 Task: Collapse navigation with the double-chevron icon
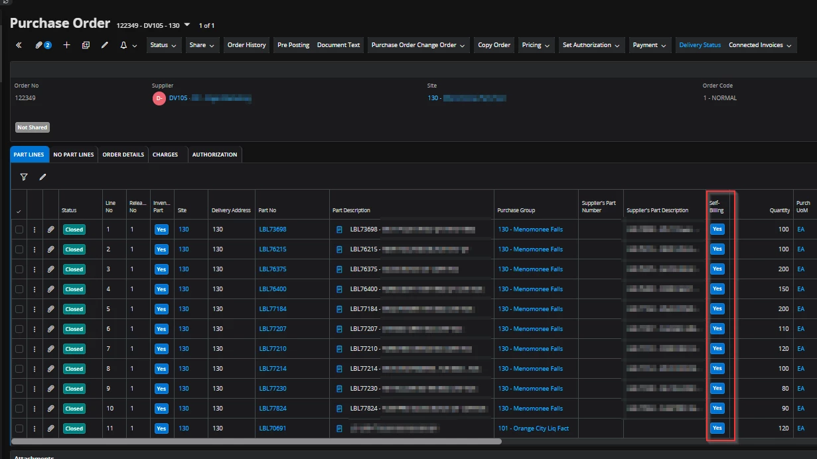[x=19, y=45]
